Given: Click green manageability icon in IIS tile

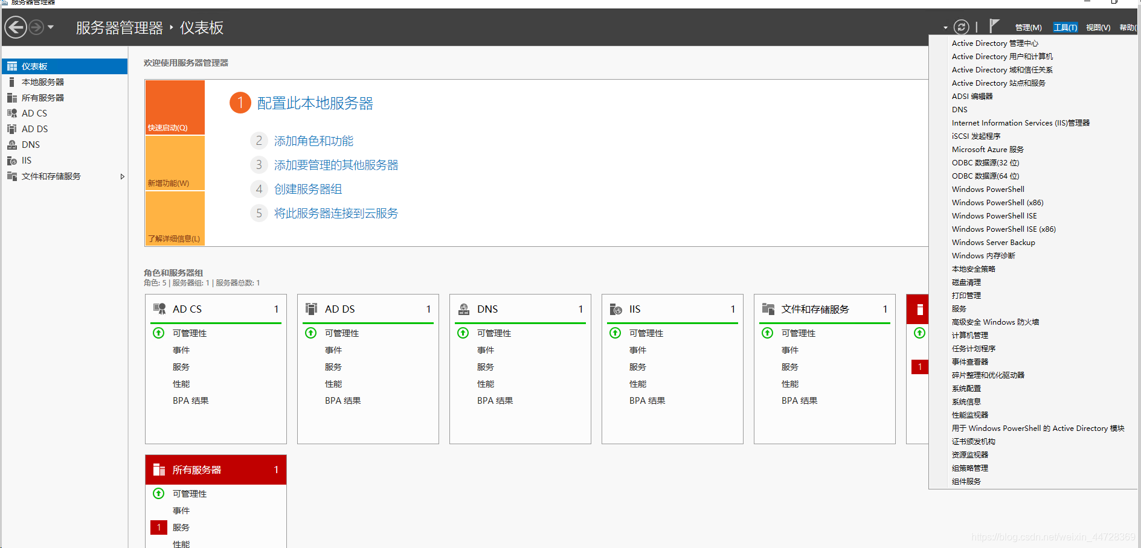Looking at the screenshot, I should tap(615, 333).
